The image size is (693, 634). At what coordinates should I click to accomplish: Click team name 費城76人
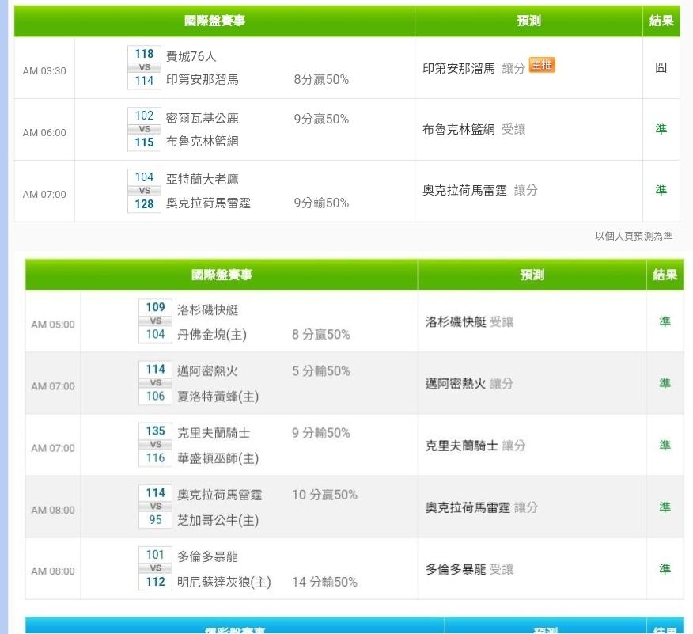pyautogui.click(x=191, y=56)
